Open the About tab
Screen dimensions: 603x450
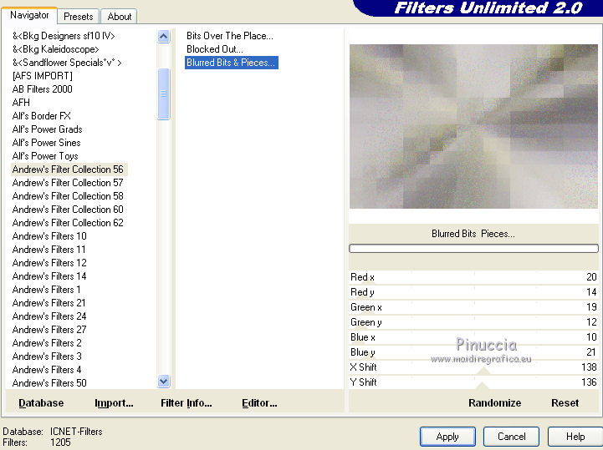(x=120, y=17)
